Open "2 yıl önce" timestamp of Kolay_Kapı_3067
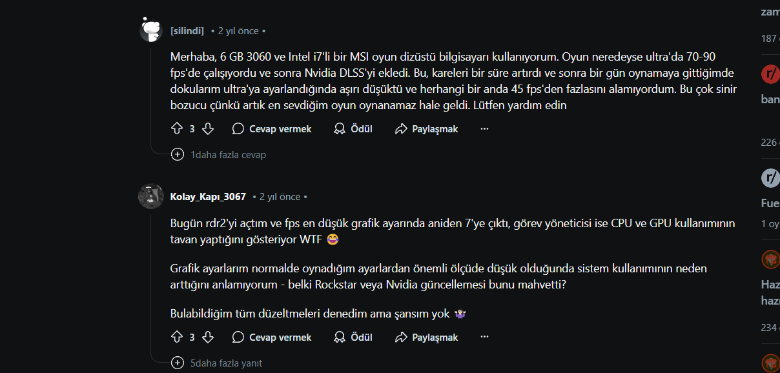Image resolution: width=780 pixels, height=373 pixels. (280, 197)
